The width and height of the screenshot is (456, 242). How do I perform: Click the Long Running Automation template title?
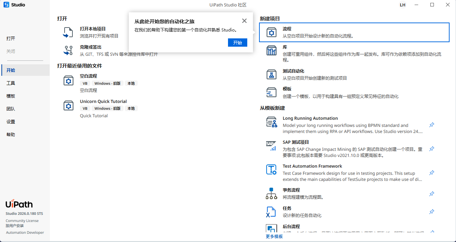tap(310, 118)
